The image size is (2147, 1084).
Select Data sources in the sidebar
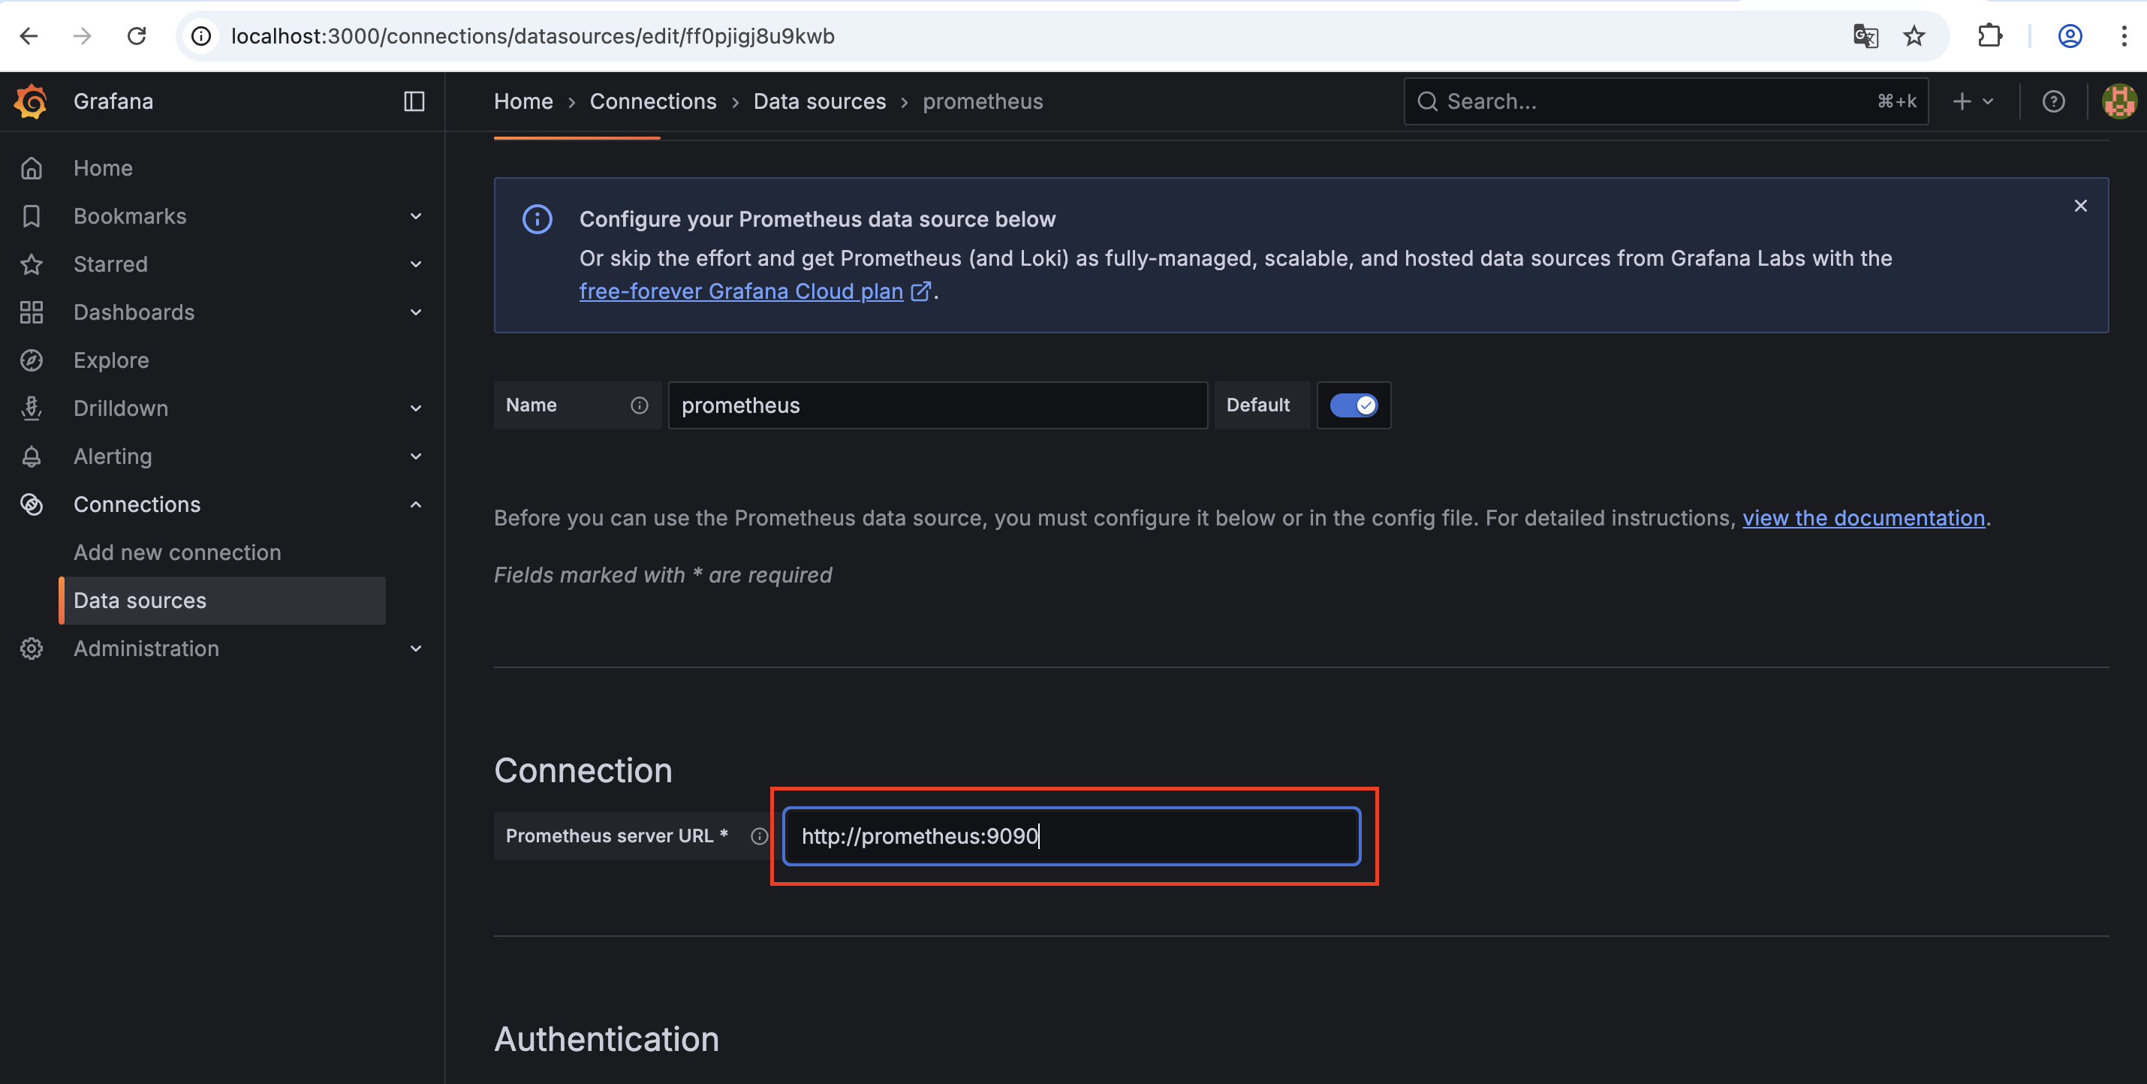click(221, 600)
